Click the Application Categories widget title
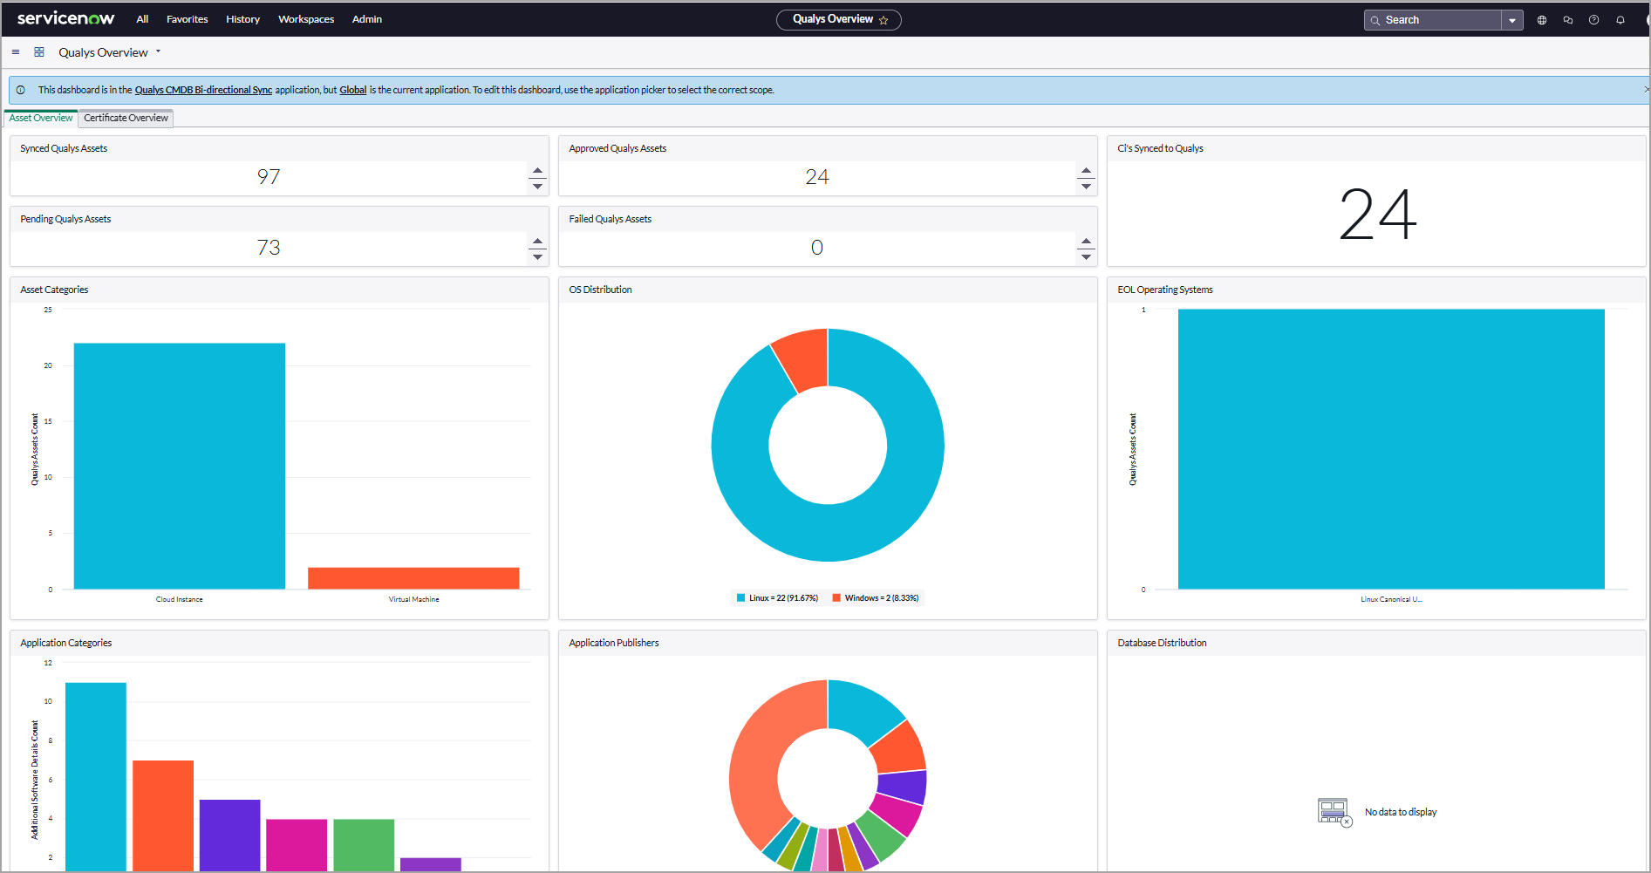The width and height of the screenshot is (1651, 873). pyautogui.click(x=66, y=643)
